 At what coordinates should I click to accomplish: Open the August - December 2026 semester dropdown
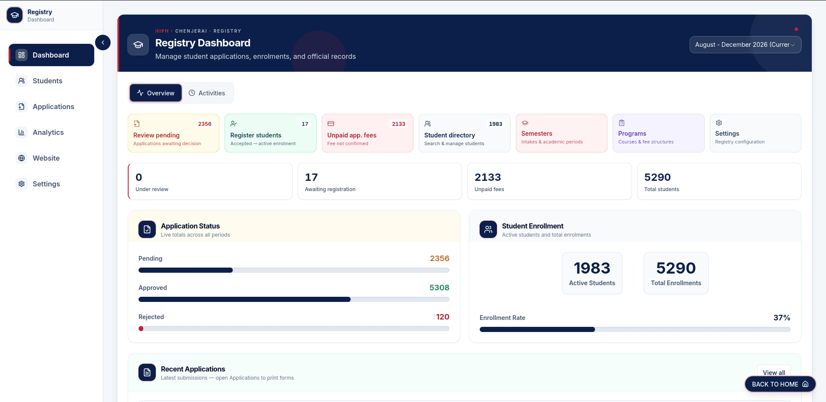coord(745,45)
